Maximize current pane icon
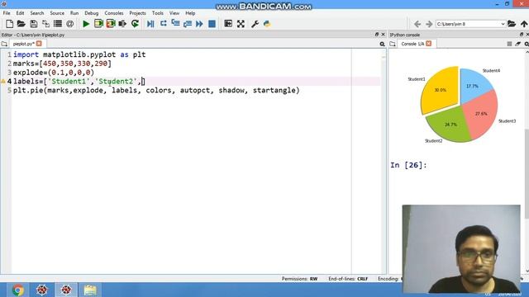Image resolution: width=529 pixels, height=297 pixels. (228, 24)
